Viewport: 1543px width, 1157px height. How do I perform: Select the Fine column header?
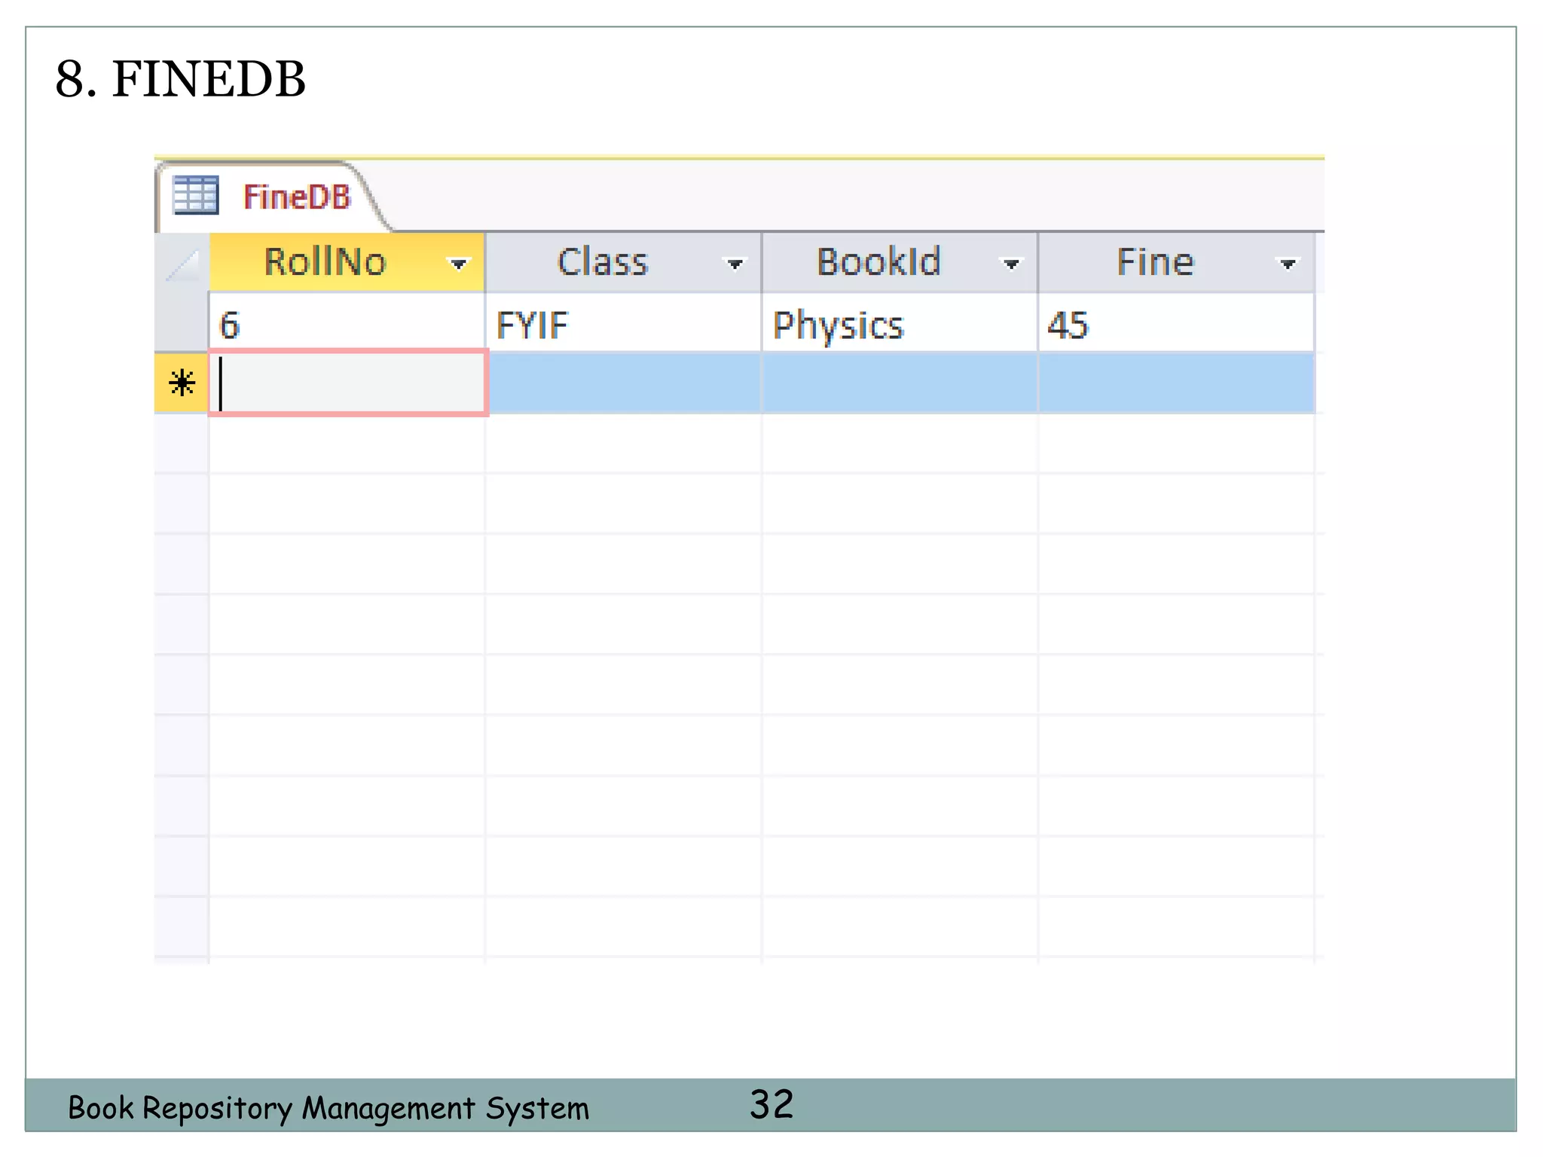pyautogui.click(x=1177, y=262)
